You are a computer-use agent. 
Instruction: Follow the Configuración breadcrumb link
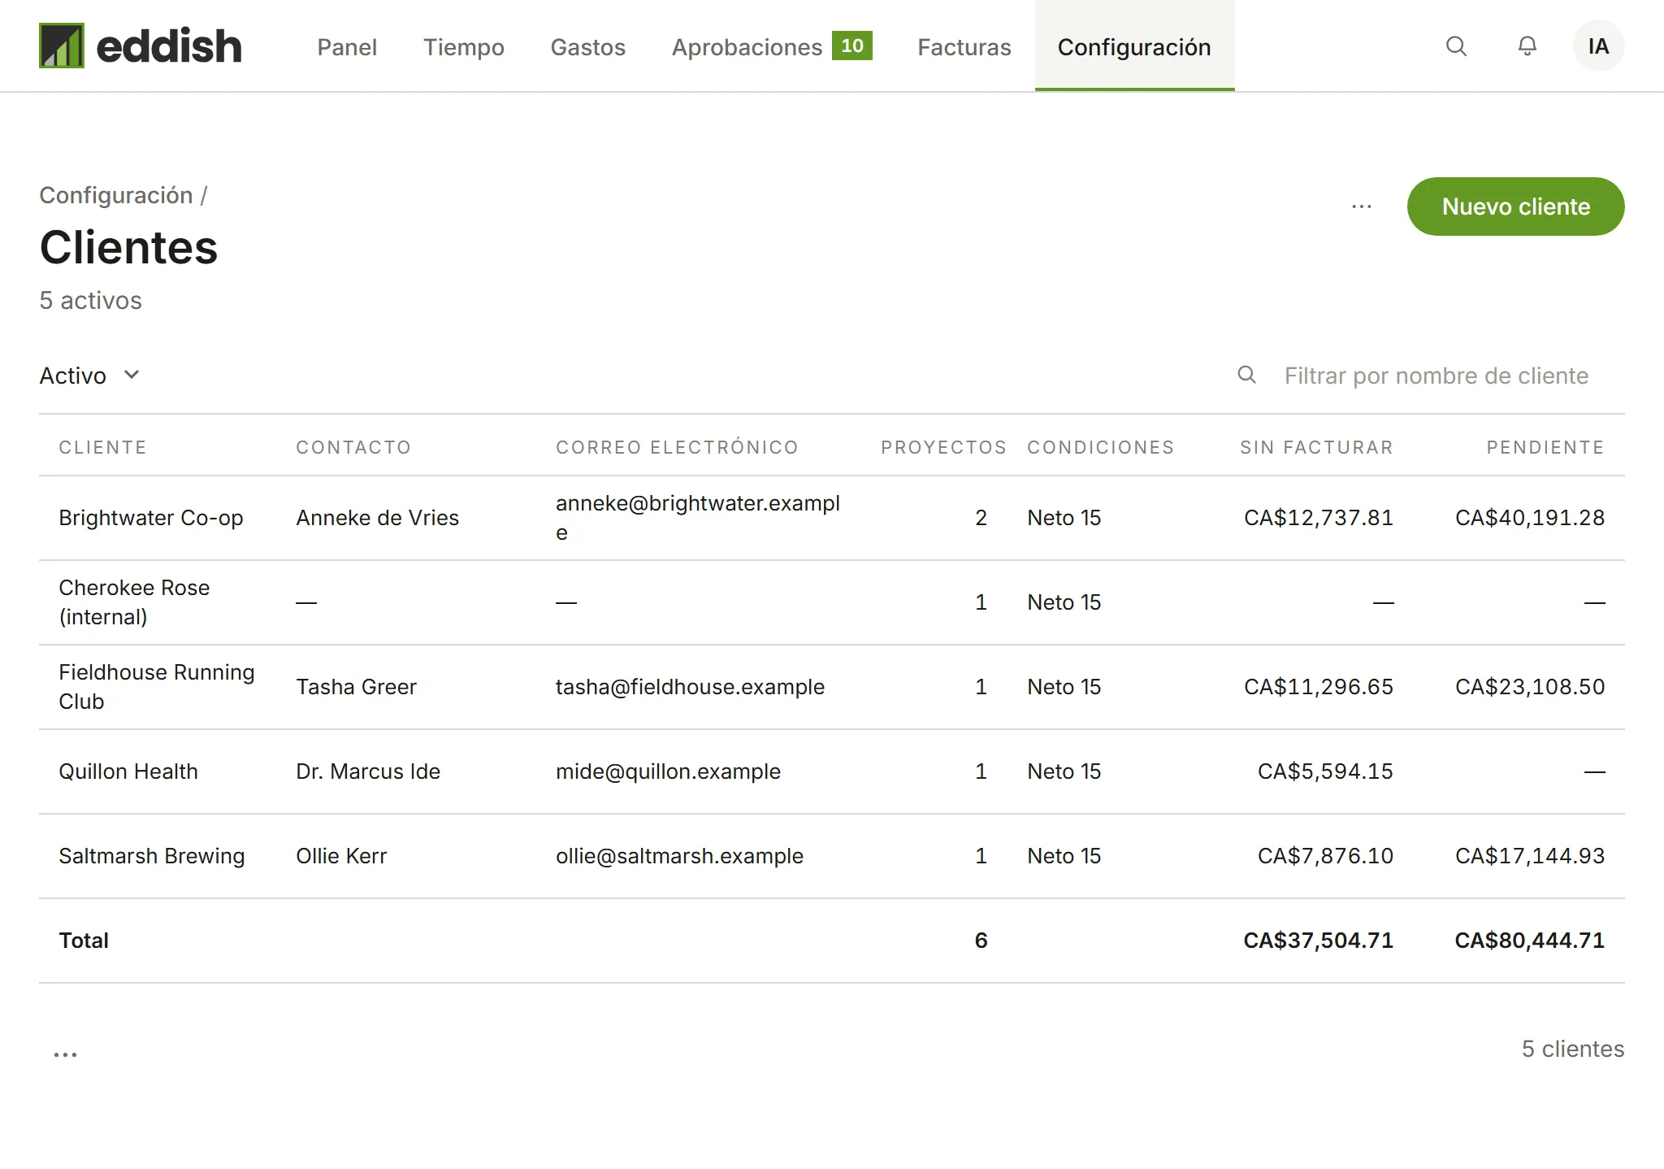116,195
